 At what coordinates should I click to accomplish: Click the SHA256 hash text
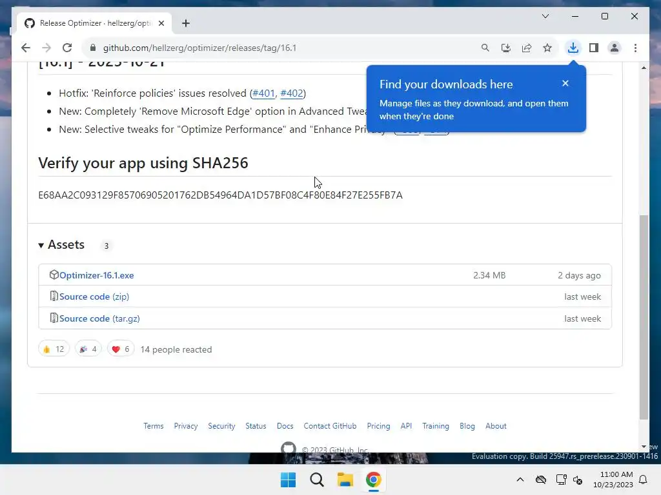[x=221, y=195]
